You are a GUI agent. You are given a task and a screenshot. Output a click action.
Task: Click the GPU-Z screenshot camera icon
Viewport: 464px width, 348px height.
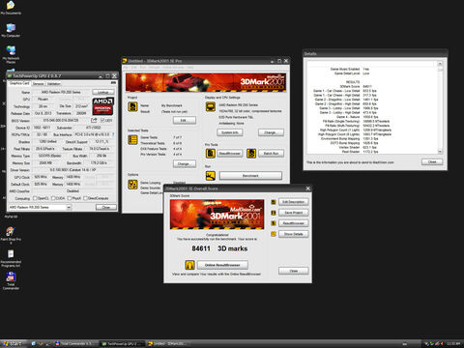113,83
